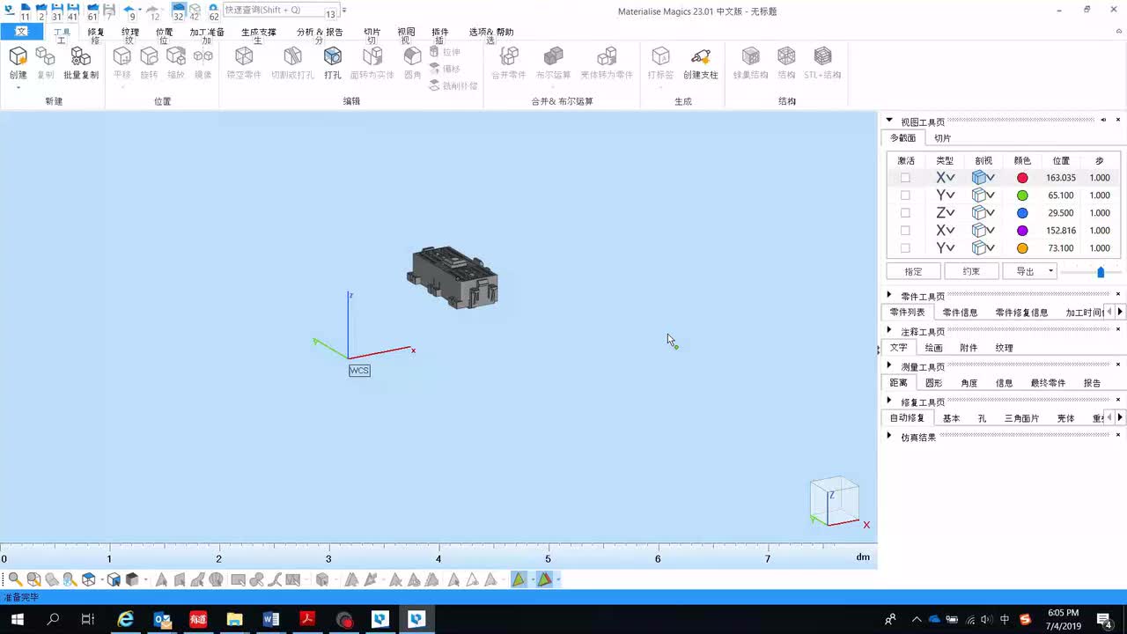
Task: Expand the 仿真结果 panel
Action: coord(889,436)
